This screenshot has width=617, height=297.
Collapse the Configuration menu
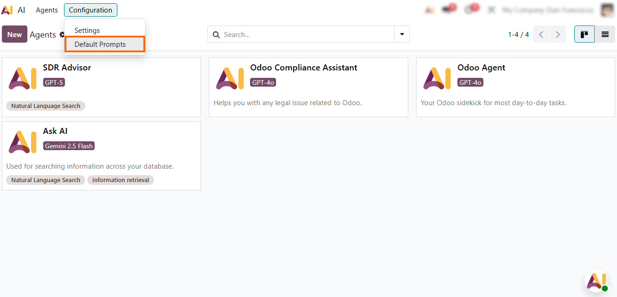(90, 10)
